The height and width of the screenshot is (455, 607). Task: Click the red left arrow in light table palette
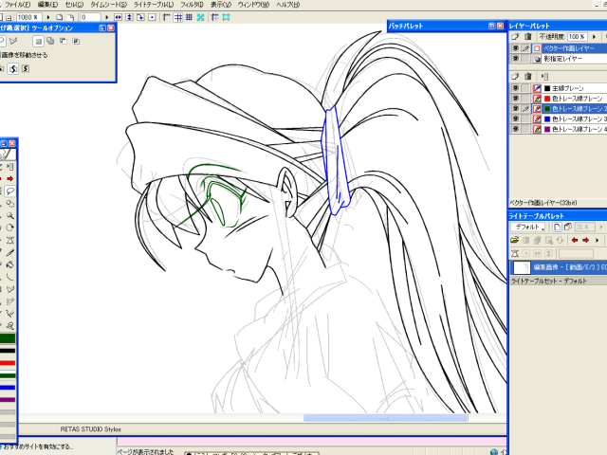coord(575,241)
